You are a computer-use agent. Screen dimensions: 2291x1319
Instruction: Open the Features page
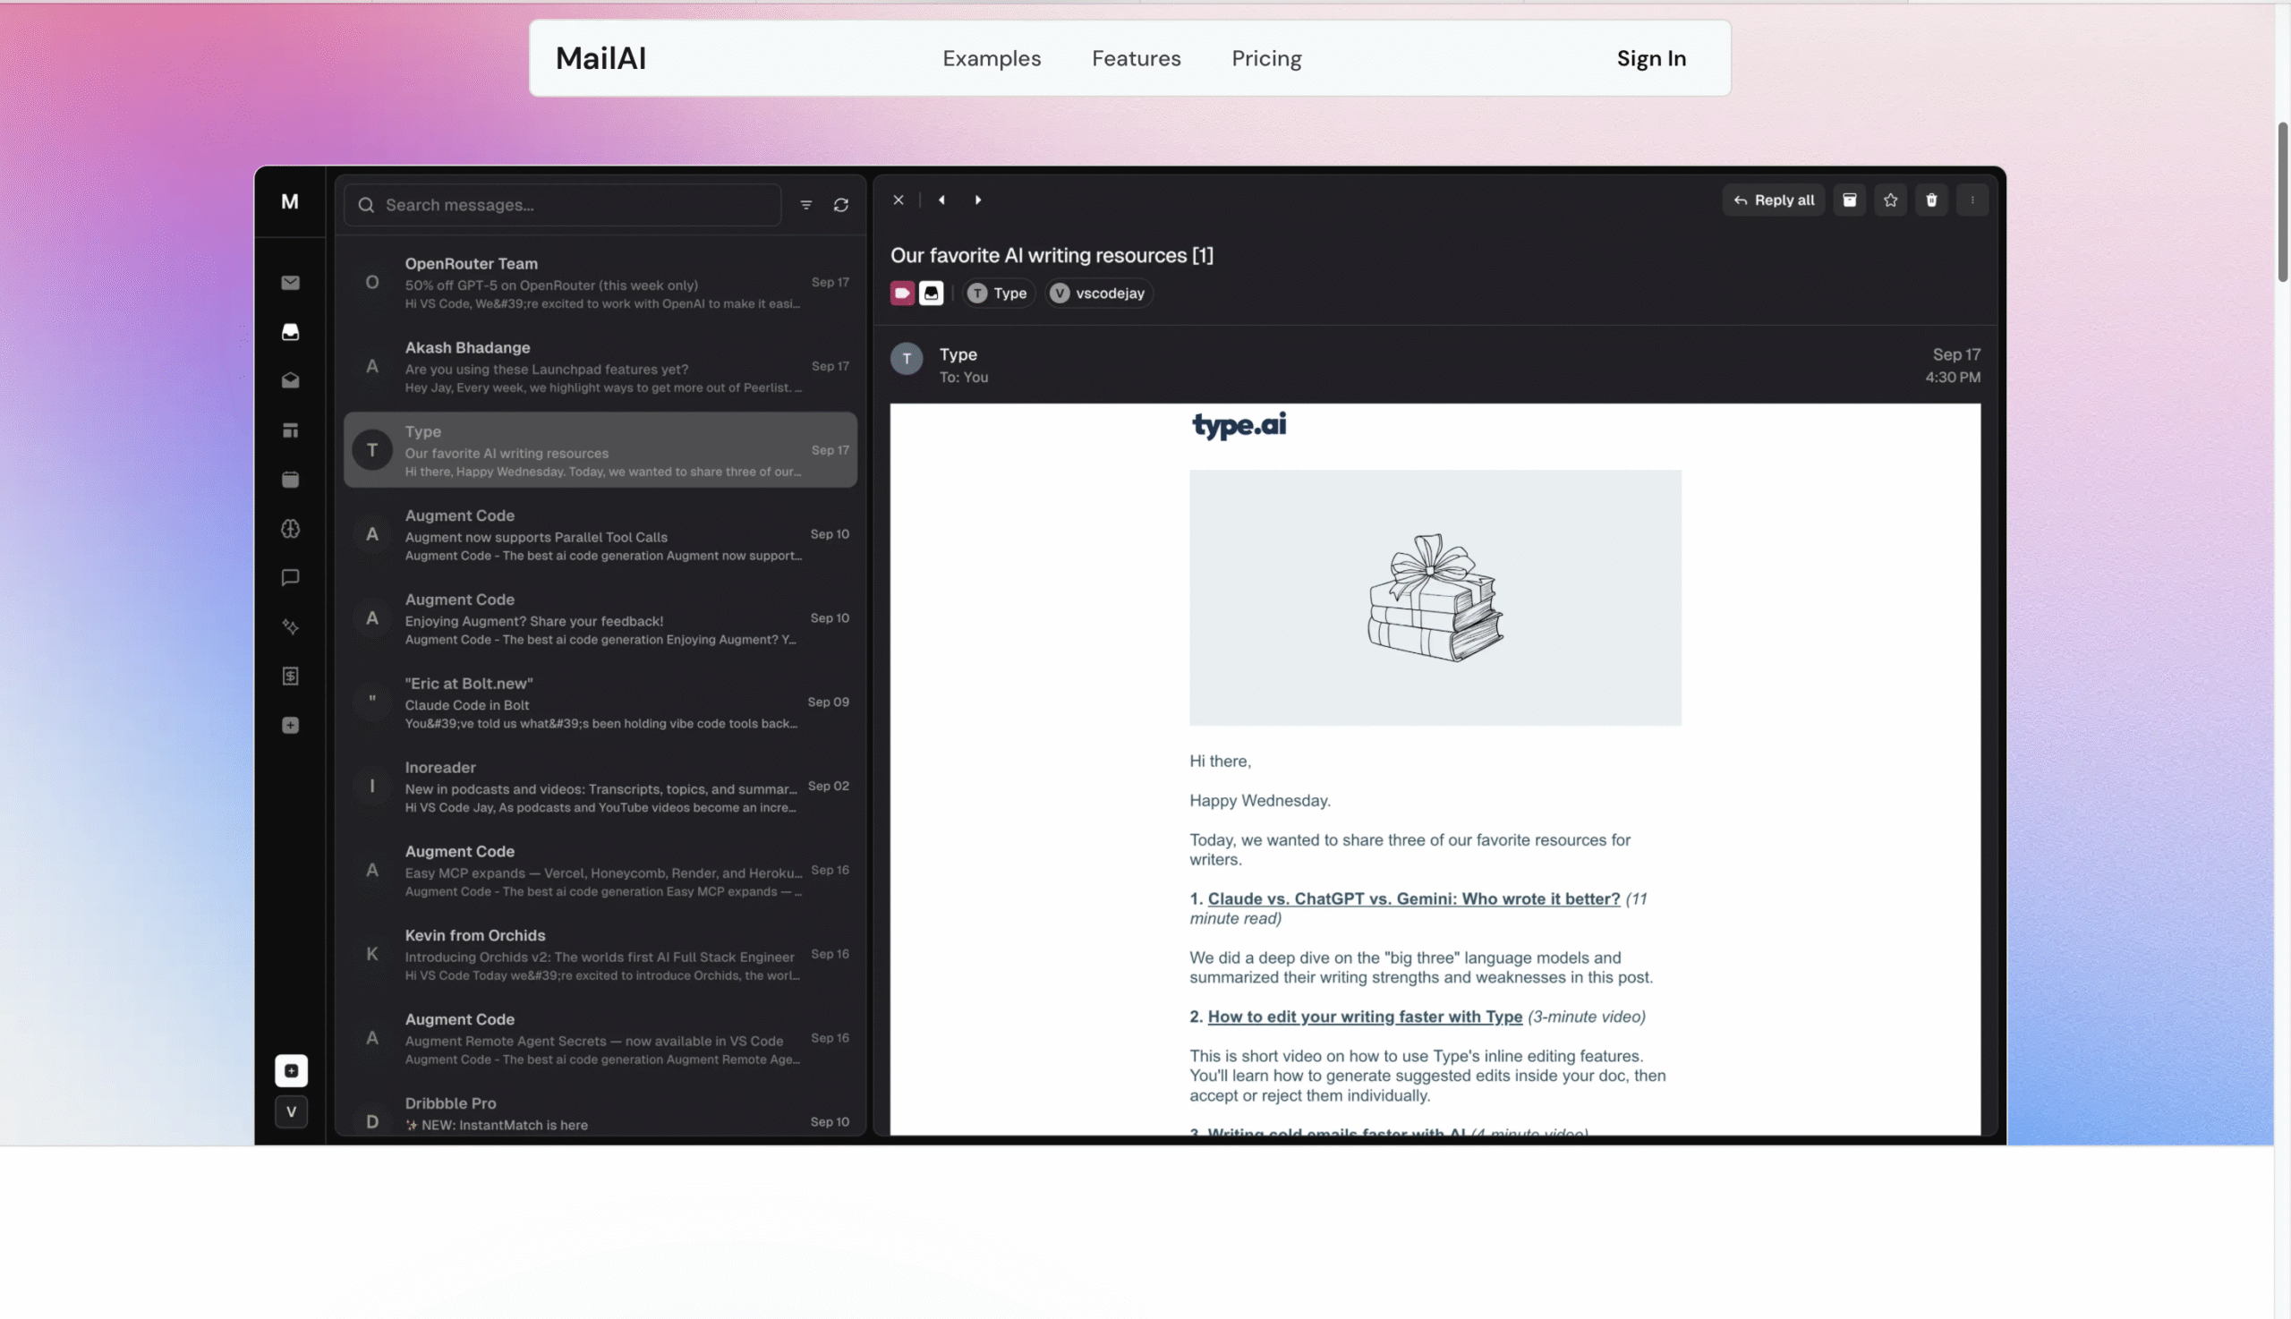(x=1136, y=58)
